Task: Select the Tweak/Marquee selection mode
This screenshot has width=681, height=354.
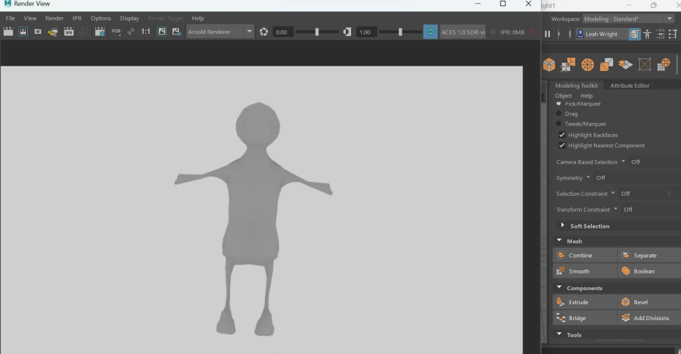Action: [x=559, y=124]
